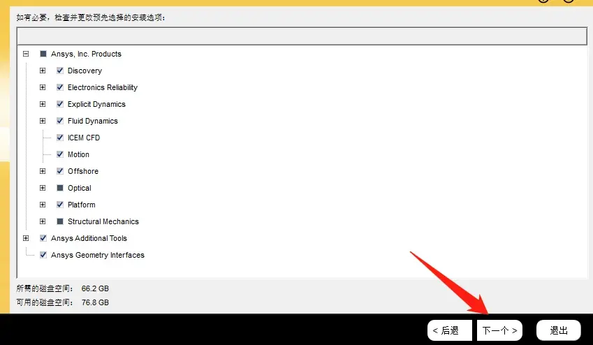Expand the Electronics Reliability node

(x=43, y=87)
